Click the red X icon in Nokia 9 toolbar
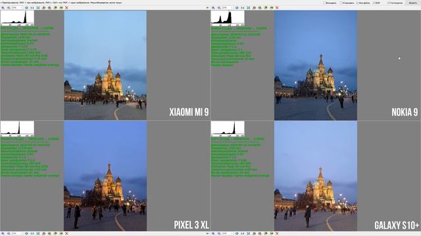The image size is (421, 236). click(277, 8)
